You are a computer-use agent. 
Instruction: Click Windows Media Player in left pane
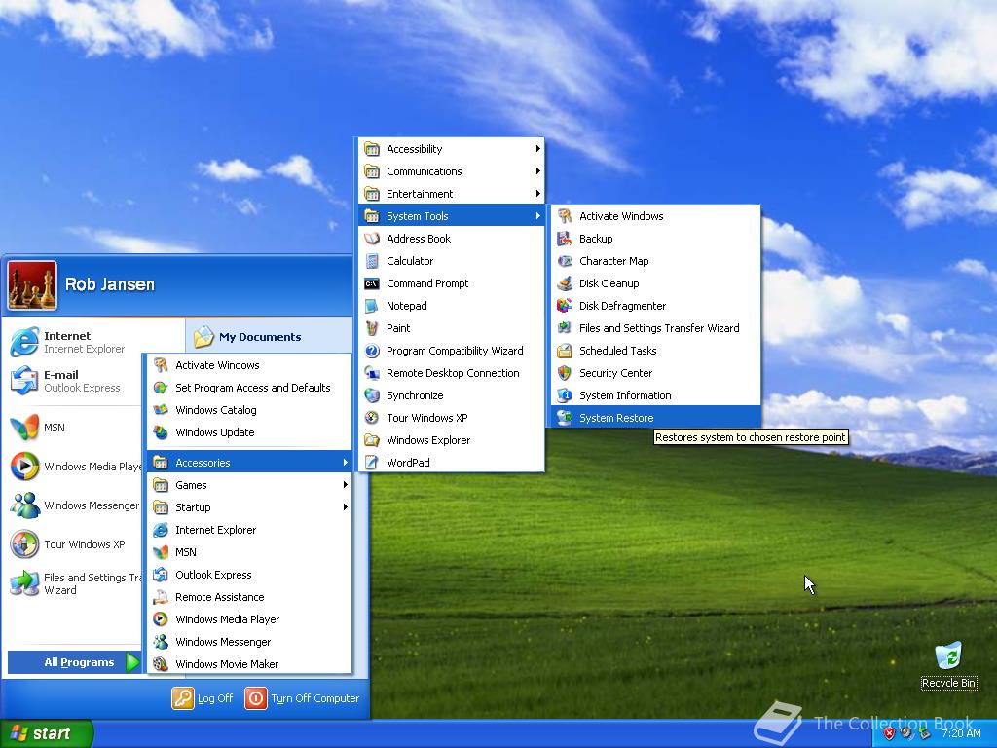tap(75, 467)
